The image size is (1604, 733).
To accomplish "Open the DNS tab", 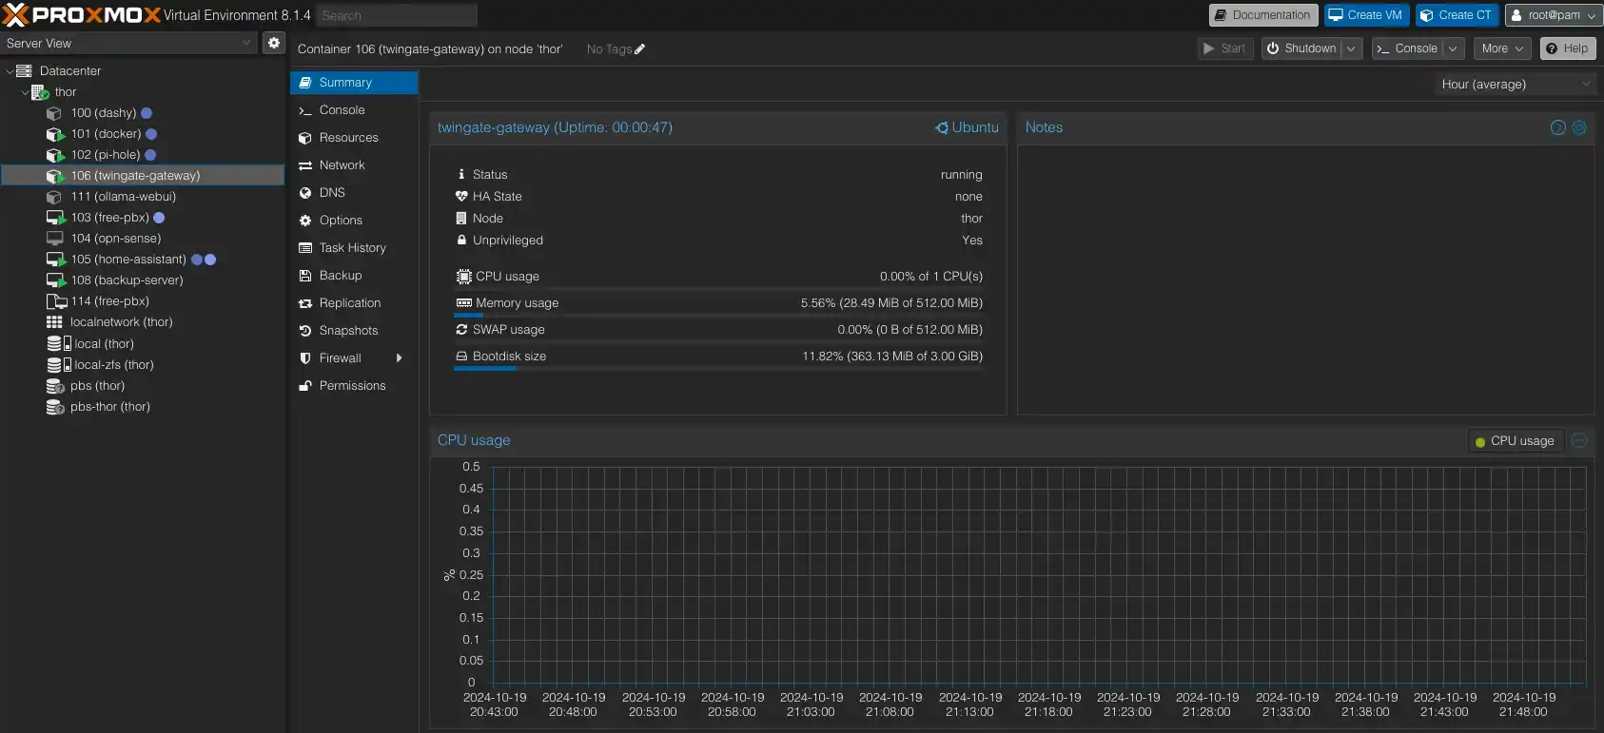I will tap(354, 193).
